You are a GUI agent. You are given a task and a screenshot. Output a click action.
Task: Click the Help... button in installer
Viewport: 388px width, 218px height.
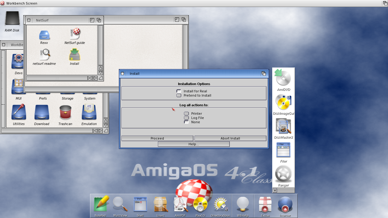pyautogui.click(x=194, y=144)
